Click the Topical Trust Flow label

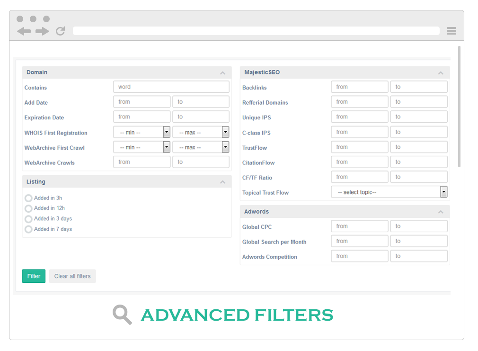coord(265,193)
